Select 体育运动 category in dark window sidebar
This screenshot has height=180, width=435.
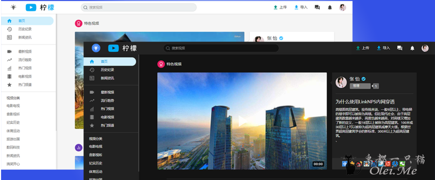(x=96, y=171)
